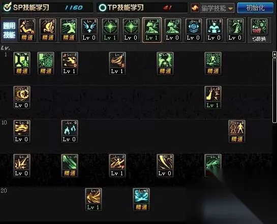Open the 偷学技能 dropdown
The width and height of the screenshot is (277, 224).
[212, 8]
